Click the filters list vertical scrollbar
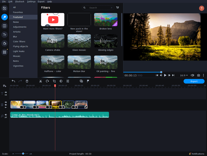This screenshot has height=156, width=207. click(122, 30)
